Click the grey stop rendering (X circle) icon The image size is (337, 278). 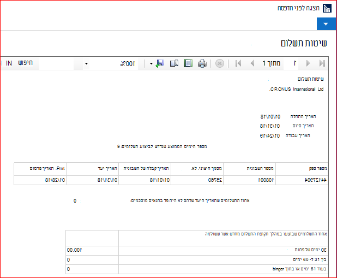pos(220,63)
